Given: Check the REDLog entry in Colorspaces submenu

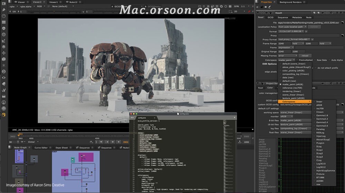Looking at the screenshot, I should coord(314,133).
